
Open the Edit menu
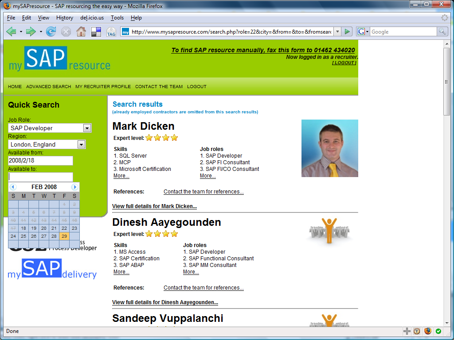(26, 18)
